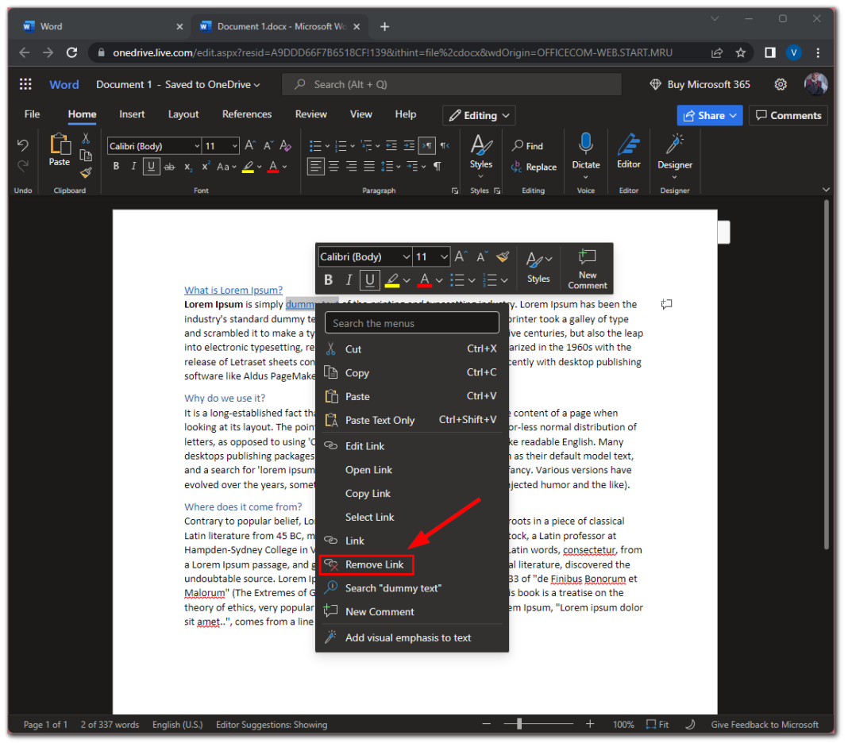Open the Editor pane
Image resolution: width=848 pixels, height=747 pixels.
(x=628, y=155)
